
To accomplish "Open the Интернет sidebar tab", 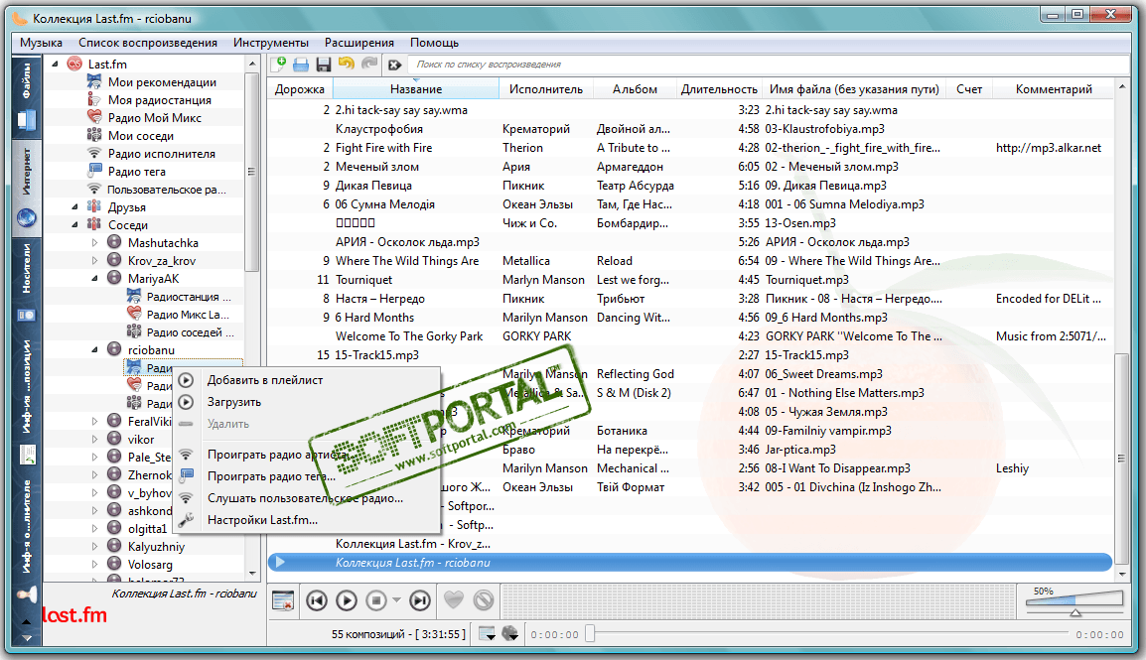I will [x=26, y=187].
